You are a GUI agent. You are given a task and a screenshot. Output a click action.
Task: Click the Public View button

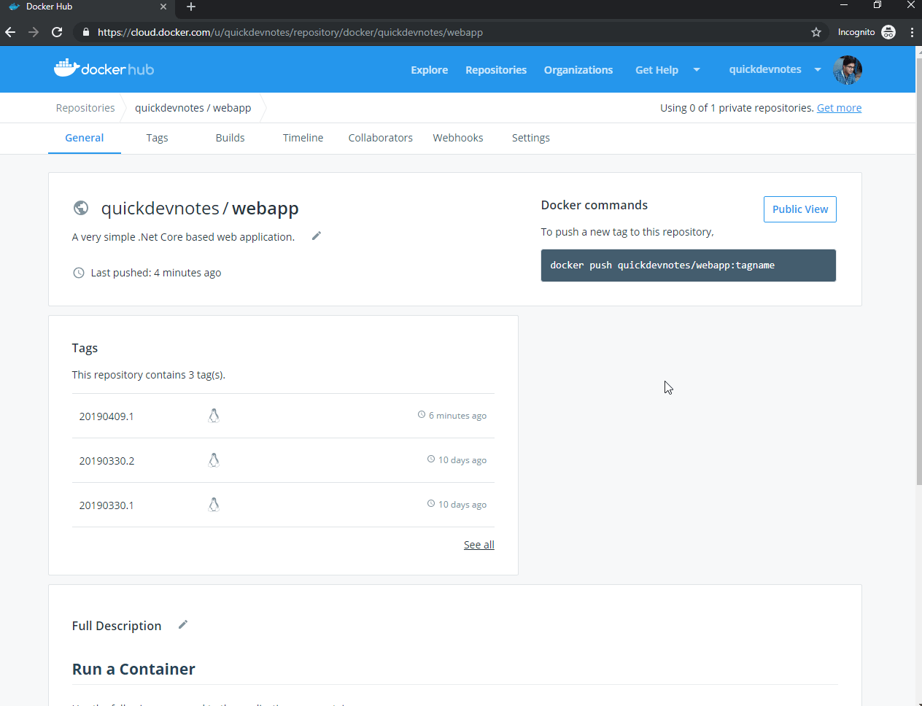[x=800, y=209]
